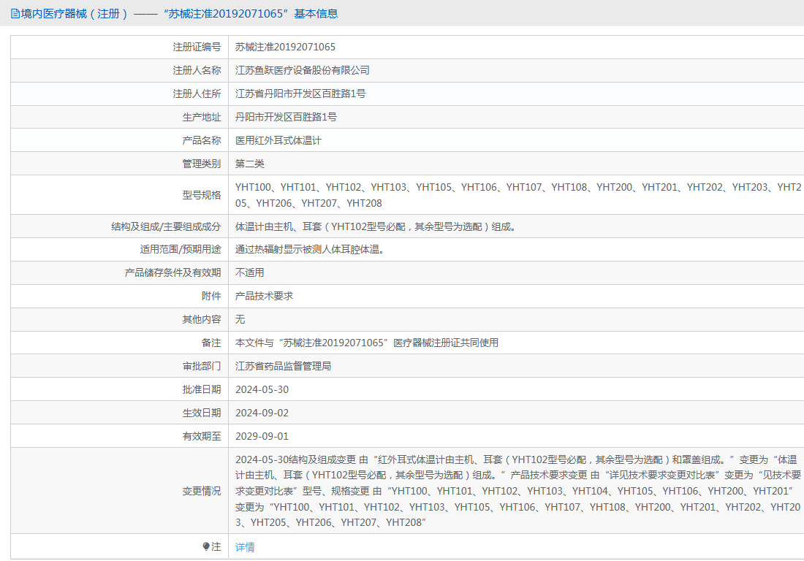804x561 pixels.
Task: Click the 批准日期 label
Action: coord(202,390)
